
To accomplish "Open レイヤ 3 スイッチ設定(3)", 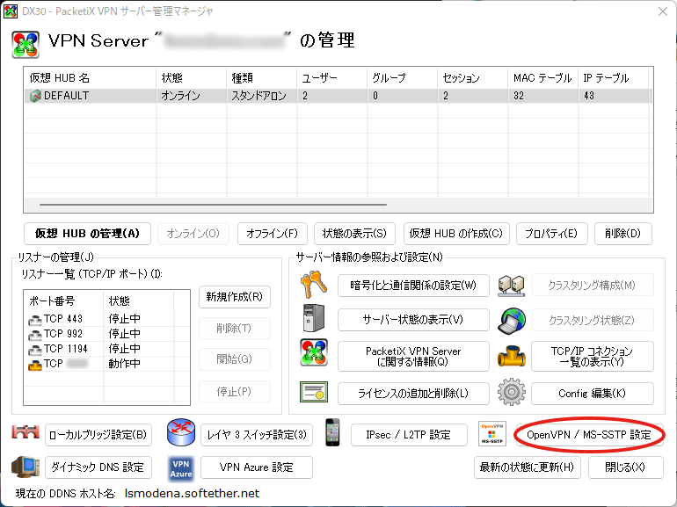I will pyautogui.click(x=257, y=435).
